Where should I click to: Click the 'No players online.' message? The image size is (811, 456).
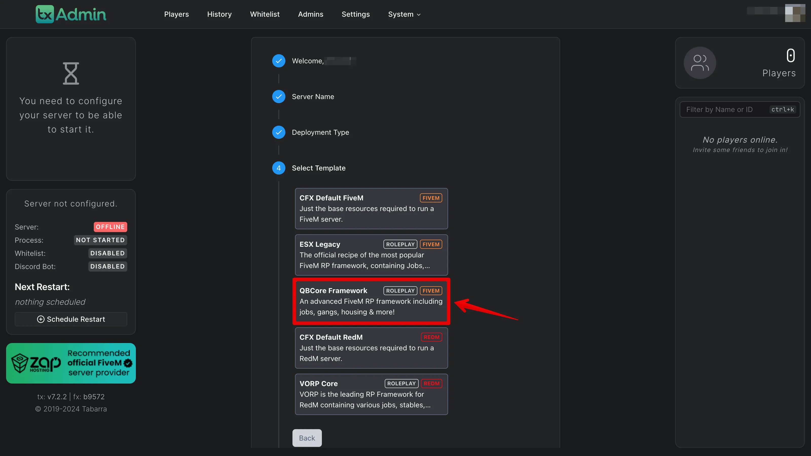tap(740, 140)
